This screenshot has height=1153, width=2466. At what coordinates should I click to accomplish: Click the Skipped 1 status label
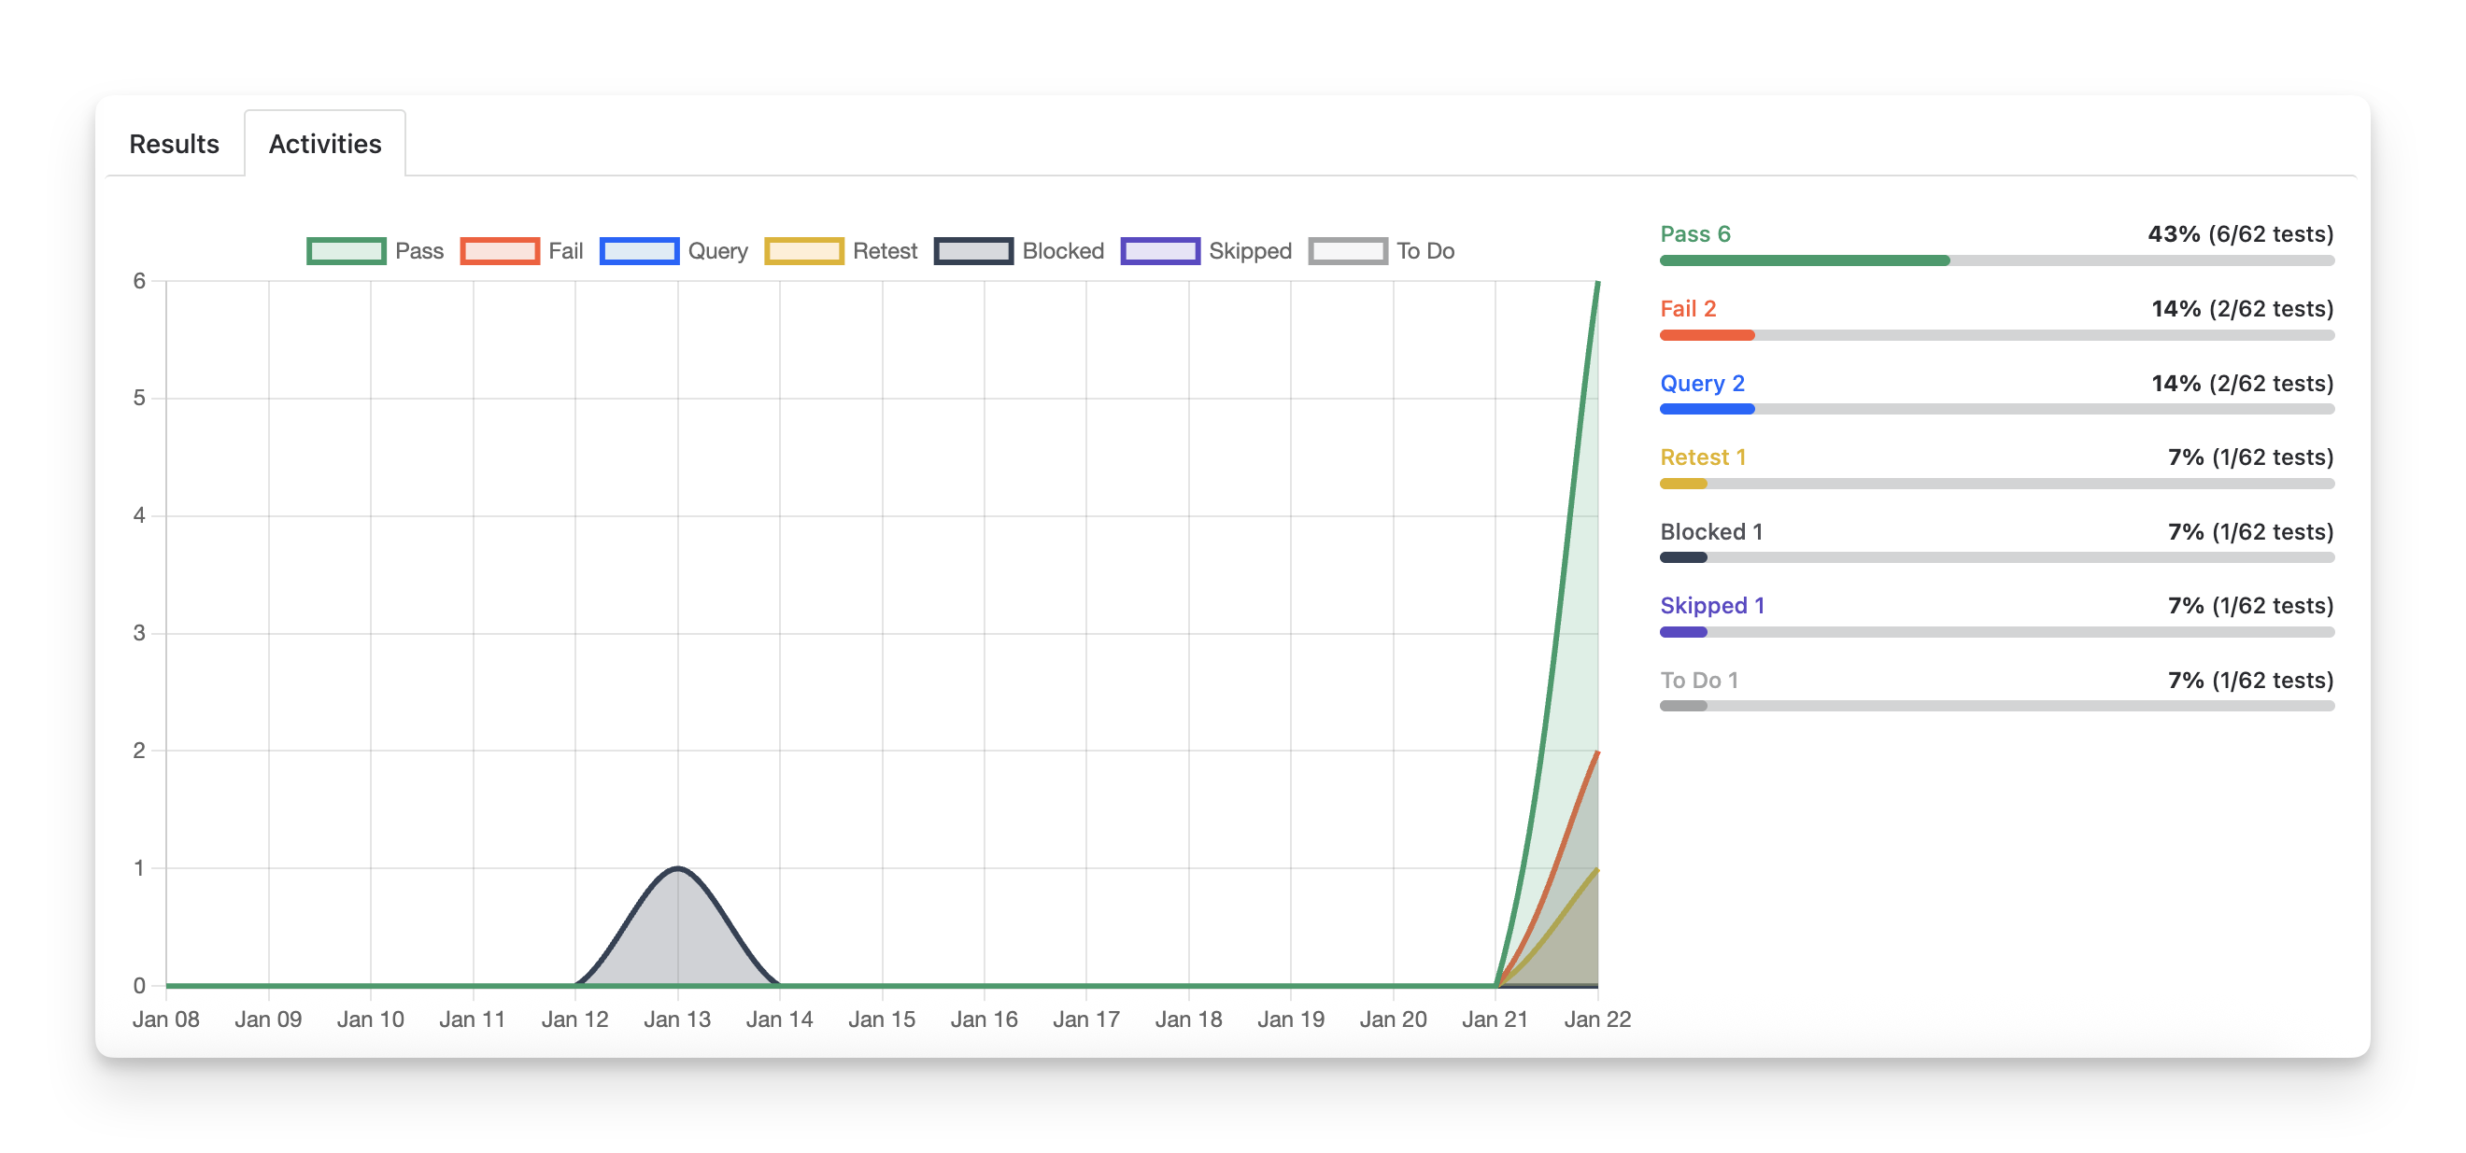(1711, 606)
